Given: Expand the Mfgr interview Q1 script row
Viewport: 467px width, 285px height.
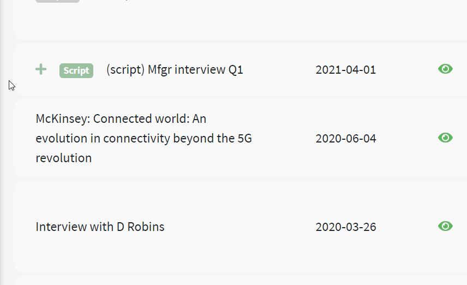Looking at the screenshot, I should pyautogui.click(x=41, y=69).
